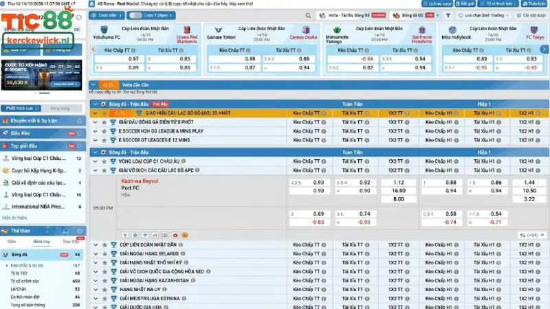Click the Kết giải button

point(465,3)
